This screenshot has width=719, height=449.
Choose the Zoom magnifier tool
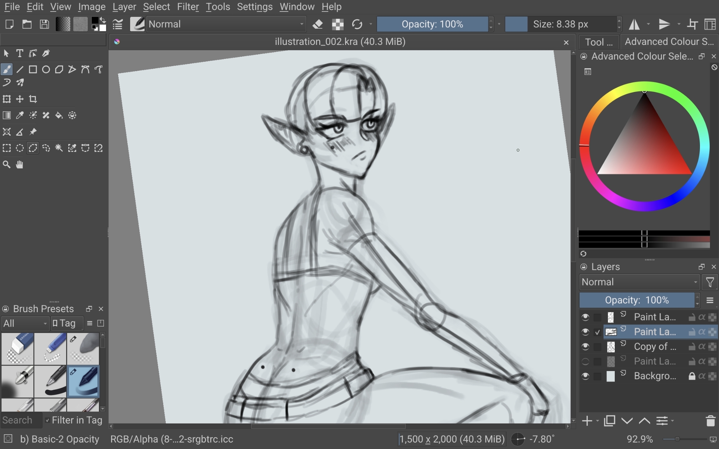point(6,165)
